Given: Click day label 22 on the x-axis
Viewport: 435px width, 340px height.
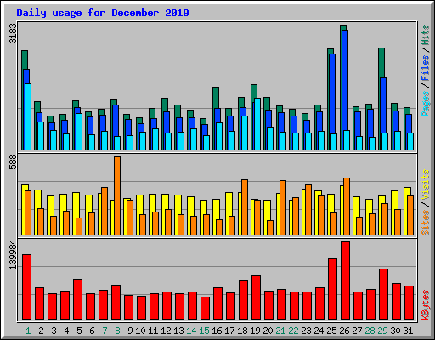Looking at the screenshot, I should point(293,331).
